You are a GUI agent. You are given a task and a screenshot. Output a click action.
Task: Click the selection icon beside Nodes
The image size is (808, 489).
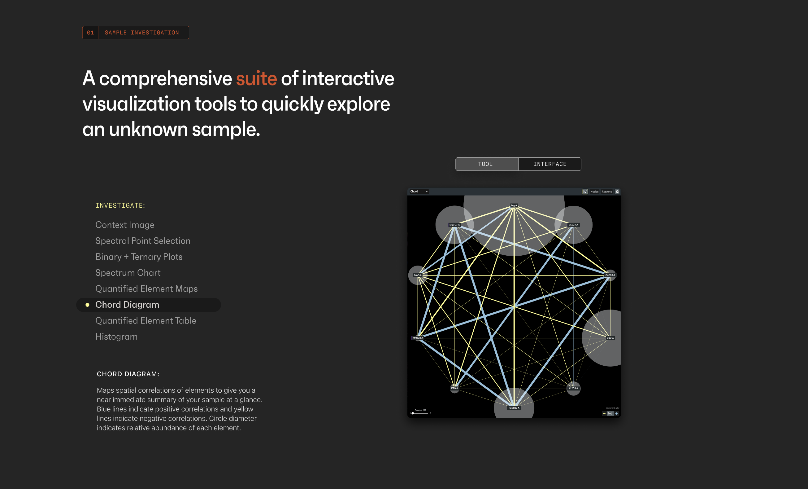[x=585, y=191]
